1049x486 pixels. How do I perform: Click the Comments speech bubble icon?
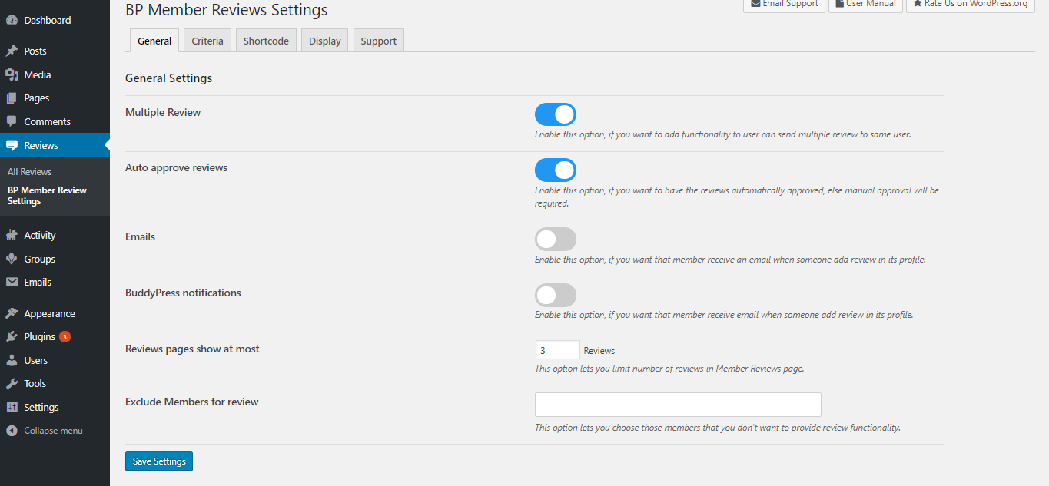click(12, 121)
